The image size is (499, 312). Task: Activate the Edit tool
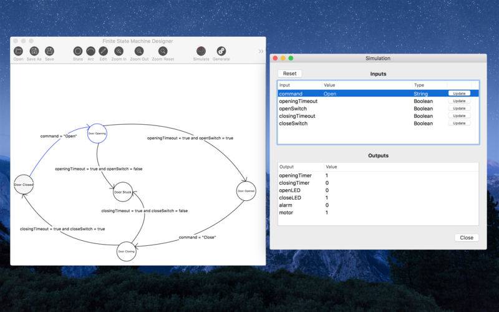click(103, 51)
